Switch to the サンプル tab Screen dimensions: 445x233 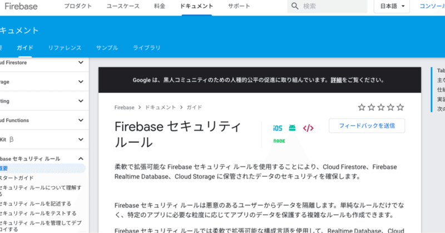[107, 48]
